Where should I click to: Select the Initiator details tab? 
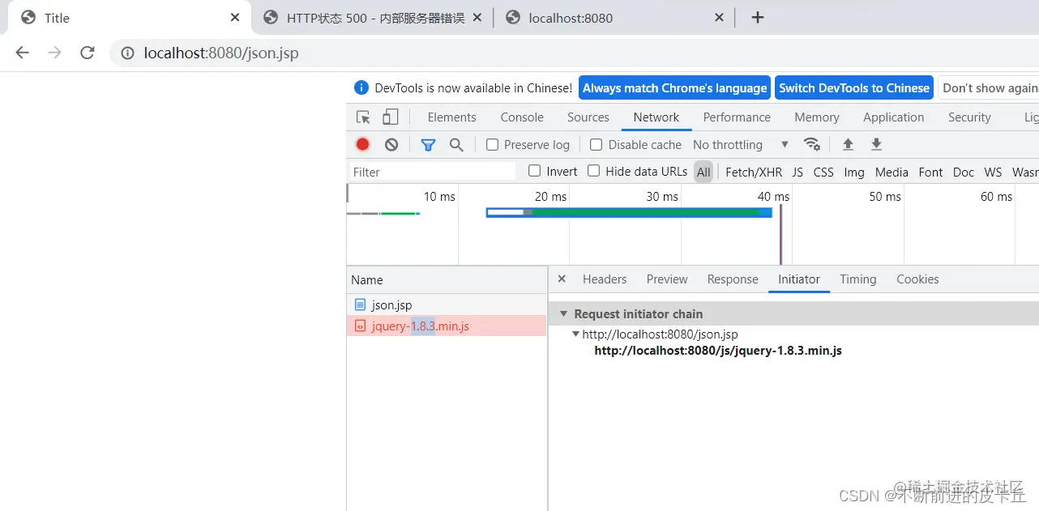coord(799,279)
